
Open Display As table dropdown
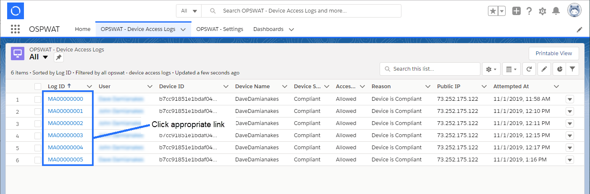[511, 69]
